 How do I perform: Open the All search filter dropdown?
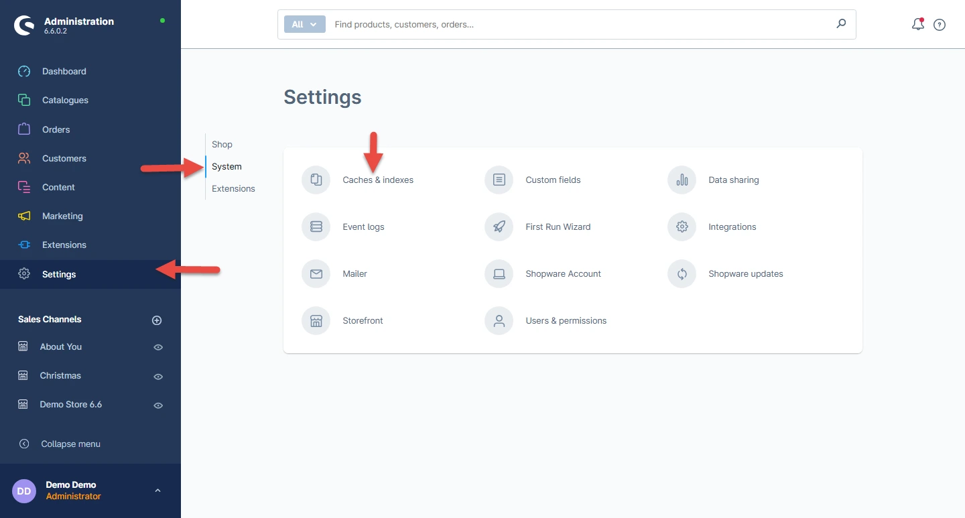click(304, 24)
